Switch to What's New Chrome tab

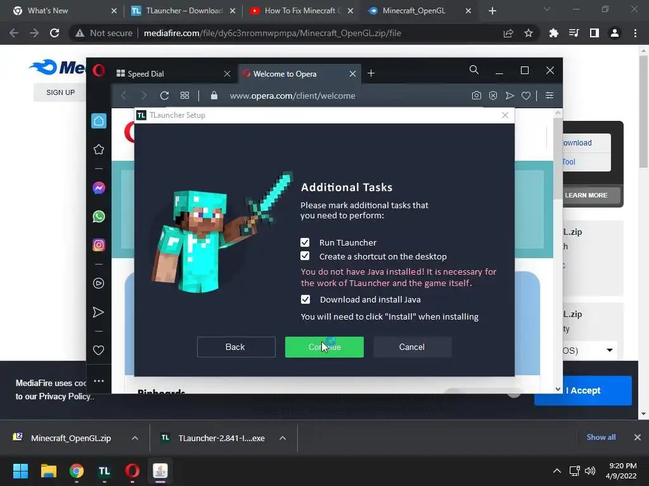click(x=64, y=11)
